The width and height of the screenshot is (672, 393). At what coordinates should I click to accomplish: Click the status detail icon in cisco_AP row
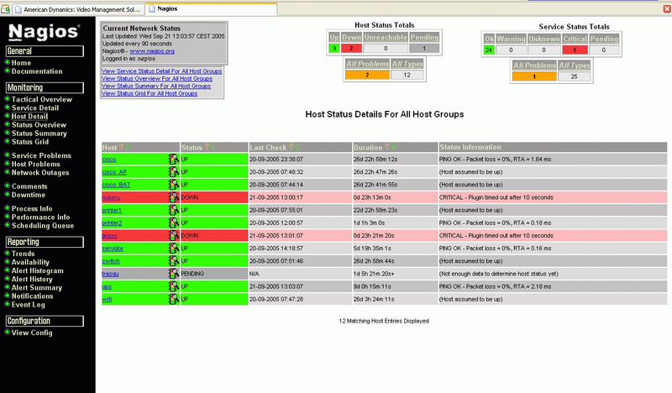[173, 172]
